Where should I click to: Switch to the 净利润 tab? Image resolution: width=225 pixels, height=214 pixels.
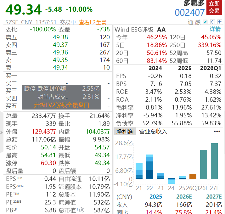(125, 131)
